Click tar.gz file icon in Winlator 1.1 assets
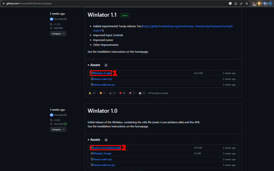Viewport: 274px width, 171px height. pos(92,85)
